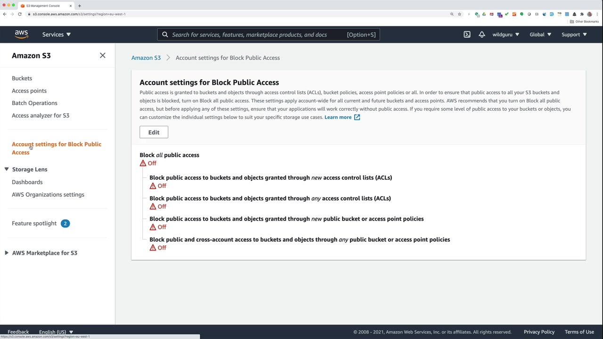Open the English (US) language selector
This screenshot has height=339, width=603.
click(x=56, y=332)
